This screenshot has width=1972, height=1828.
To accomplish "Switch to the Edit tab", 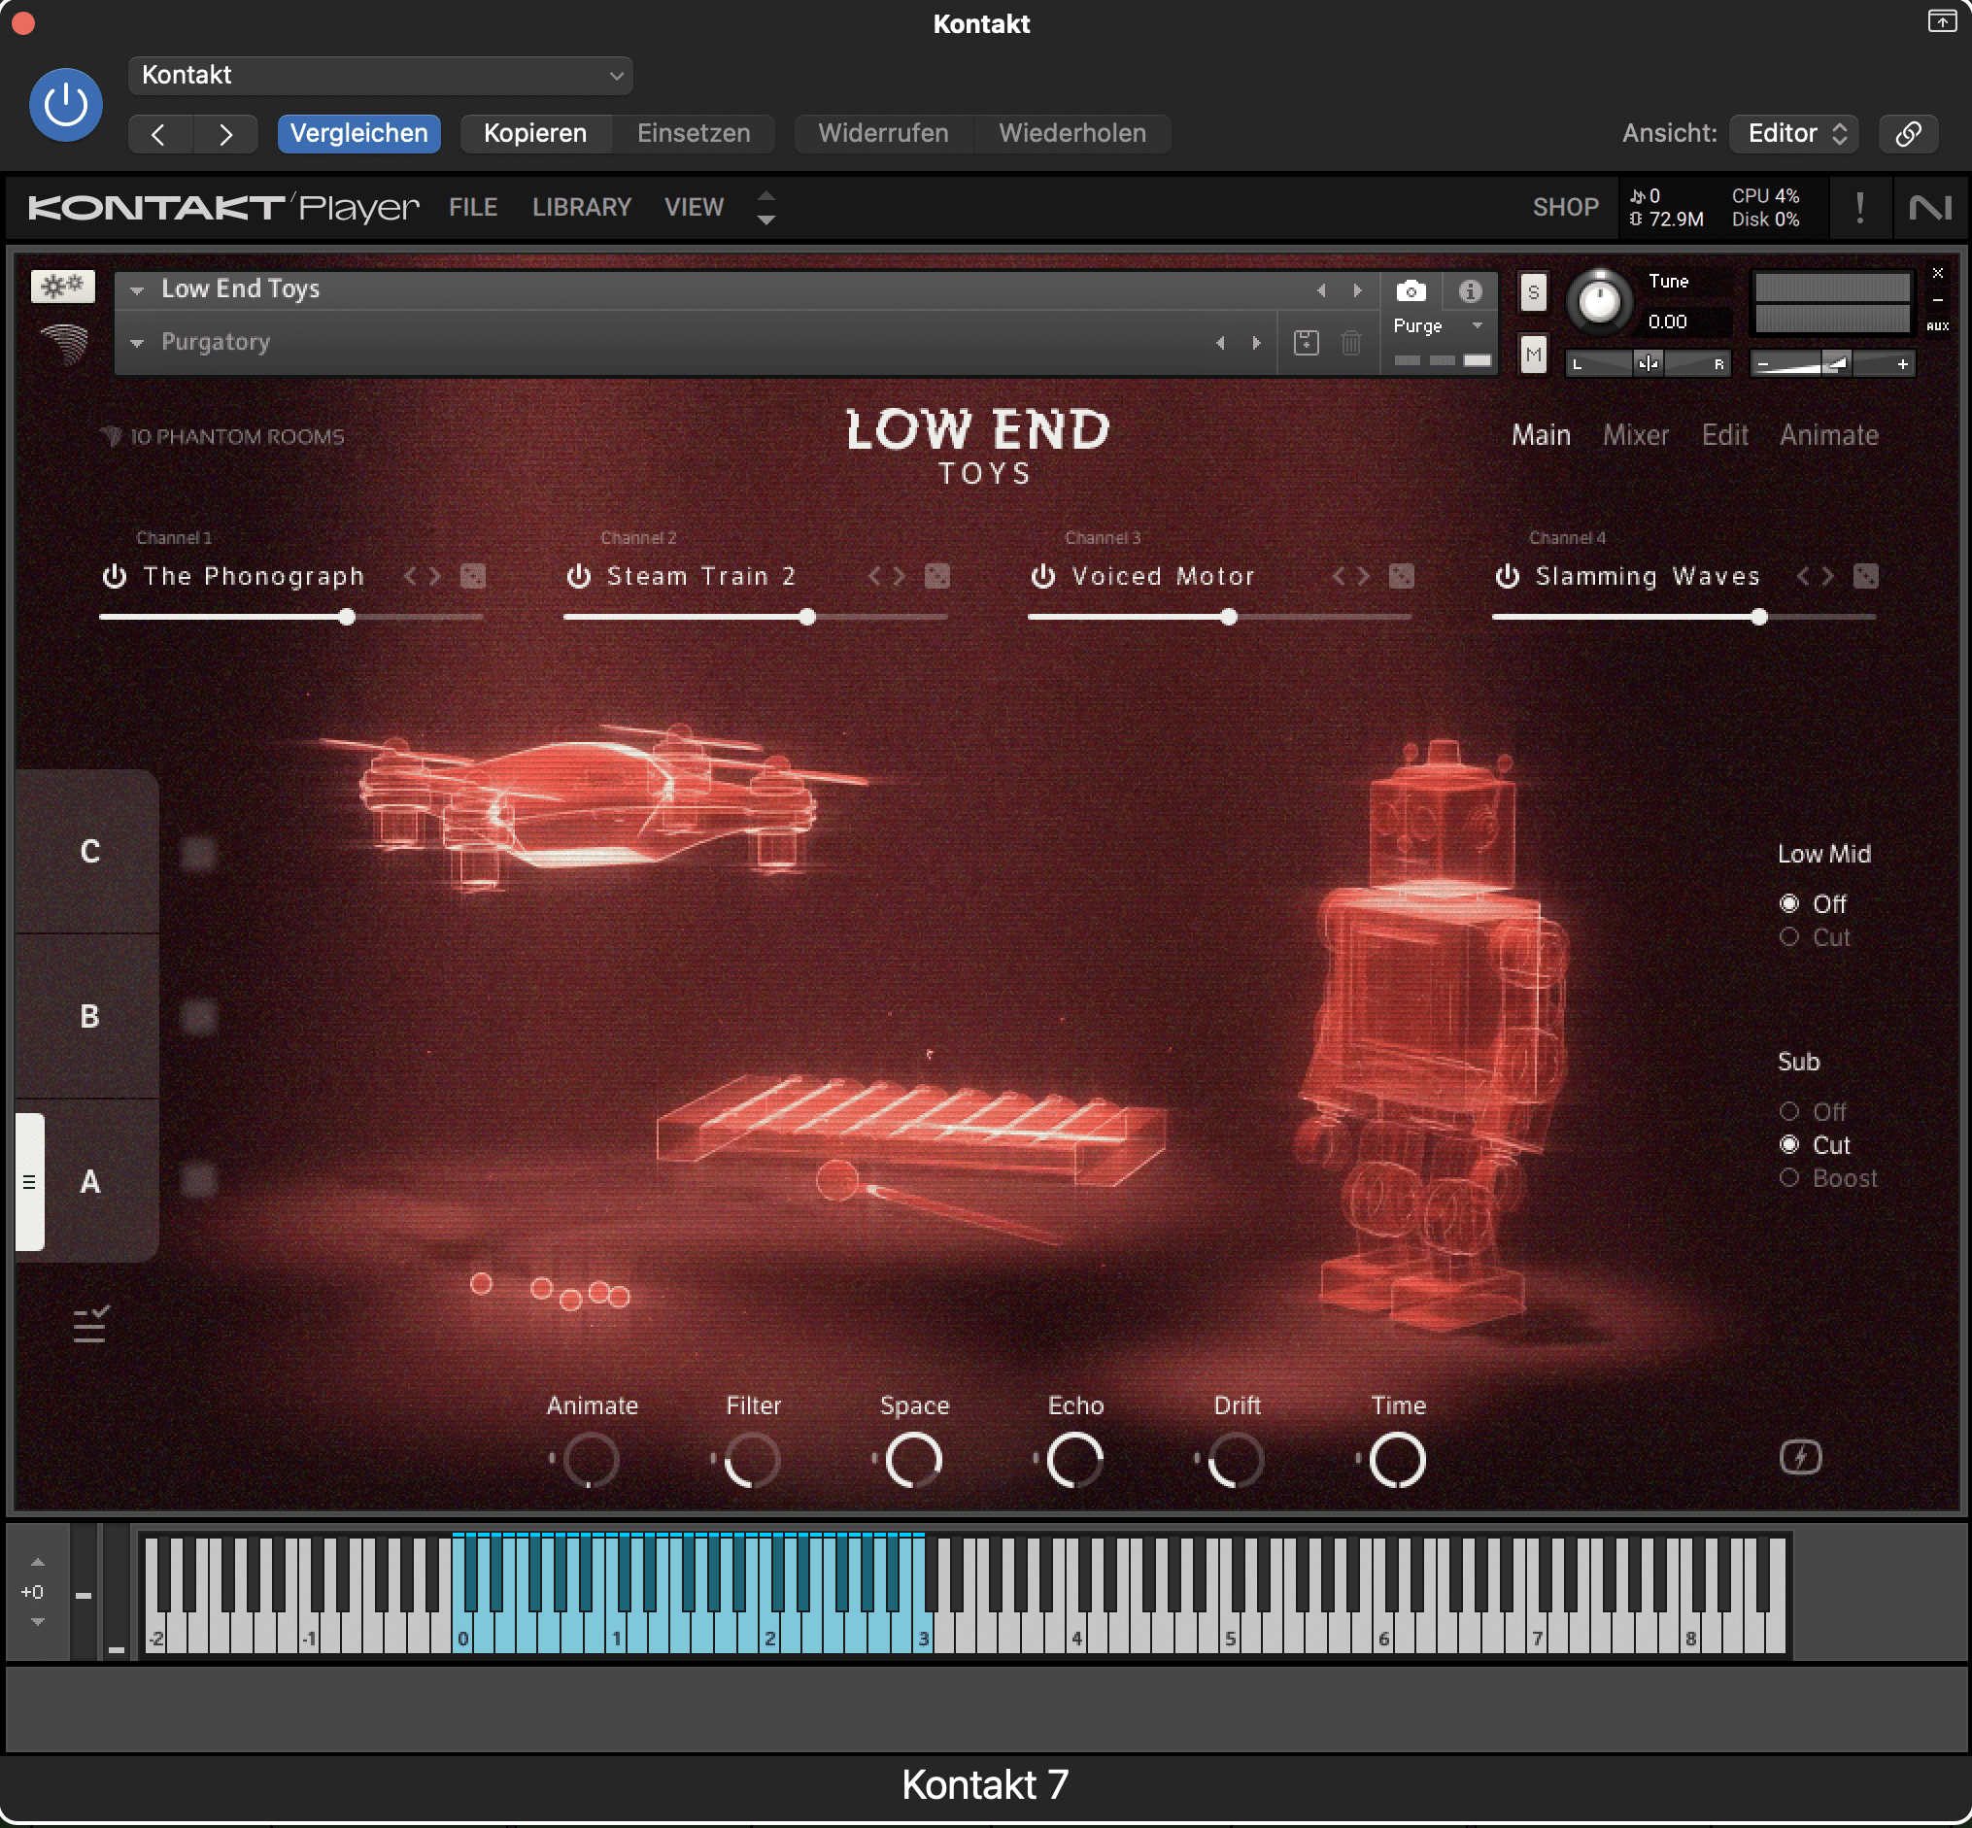I will click(x=1724, y=435).
